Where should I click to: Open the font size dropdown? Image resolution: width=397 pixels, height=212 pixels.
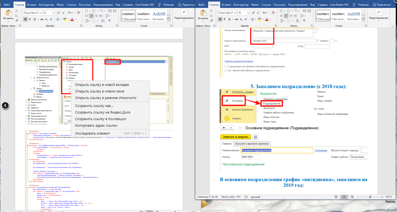click(54, 13)
